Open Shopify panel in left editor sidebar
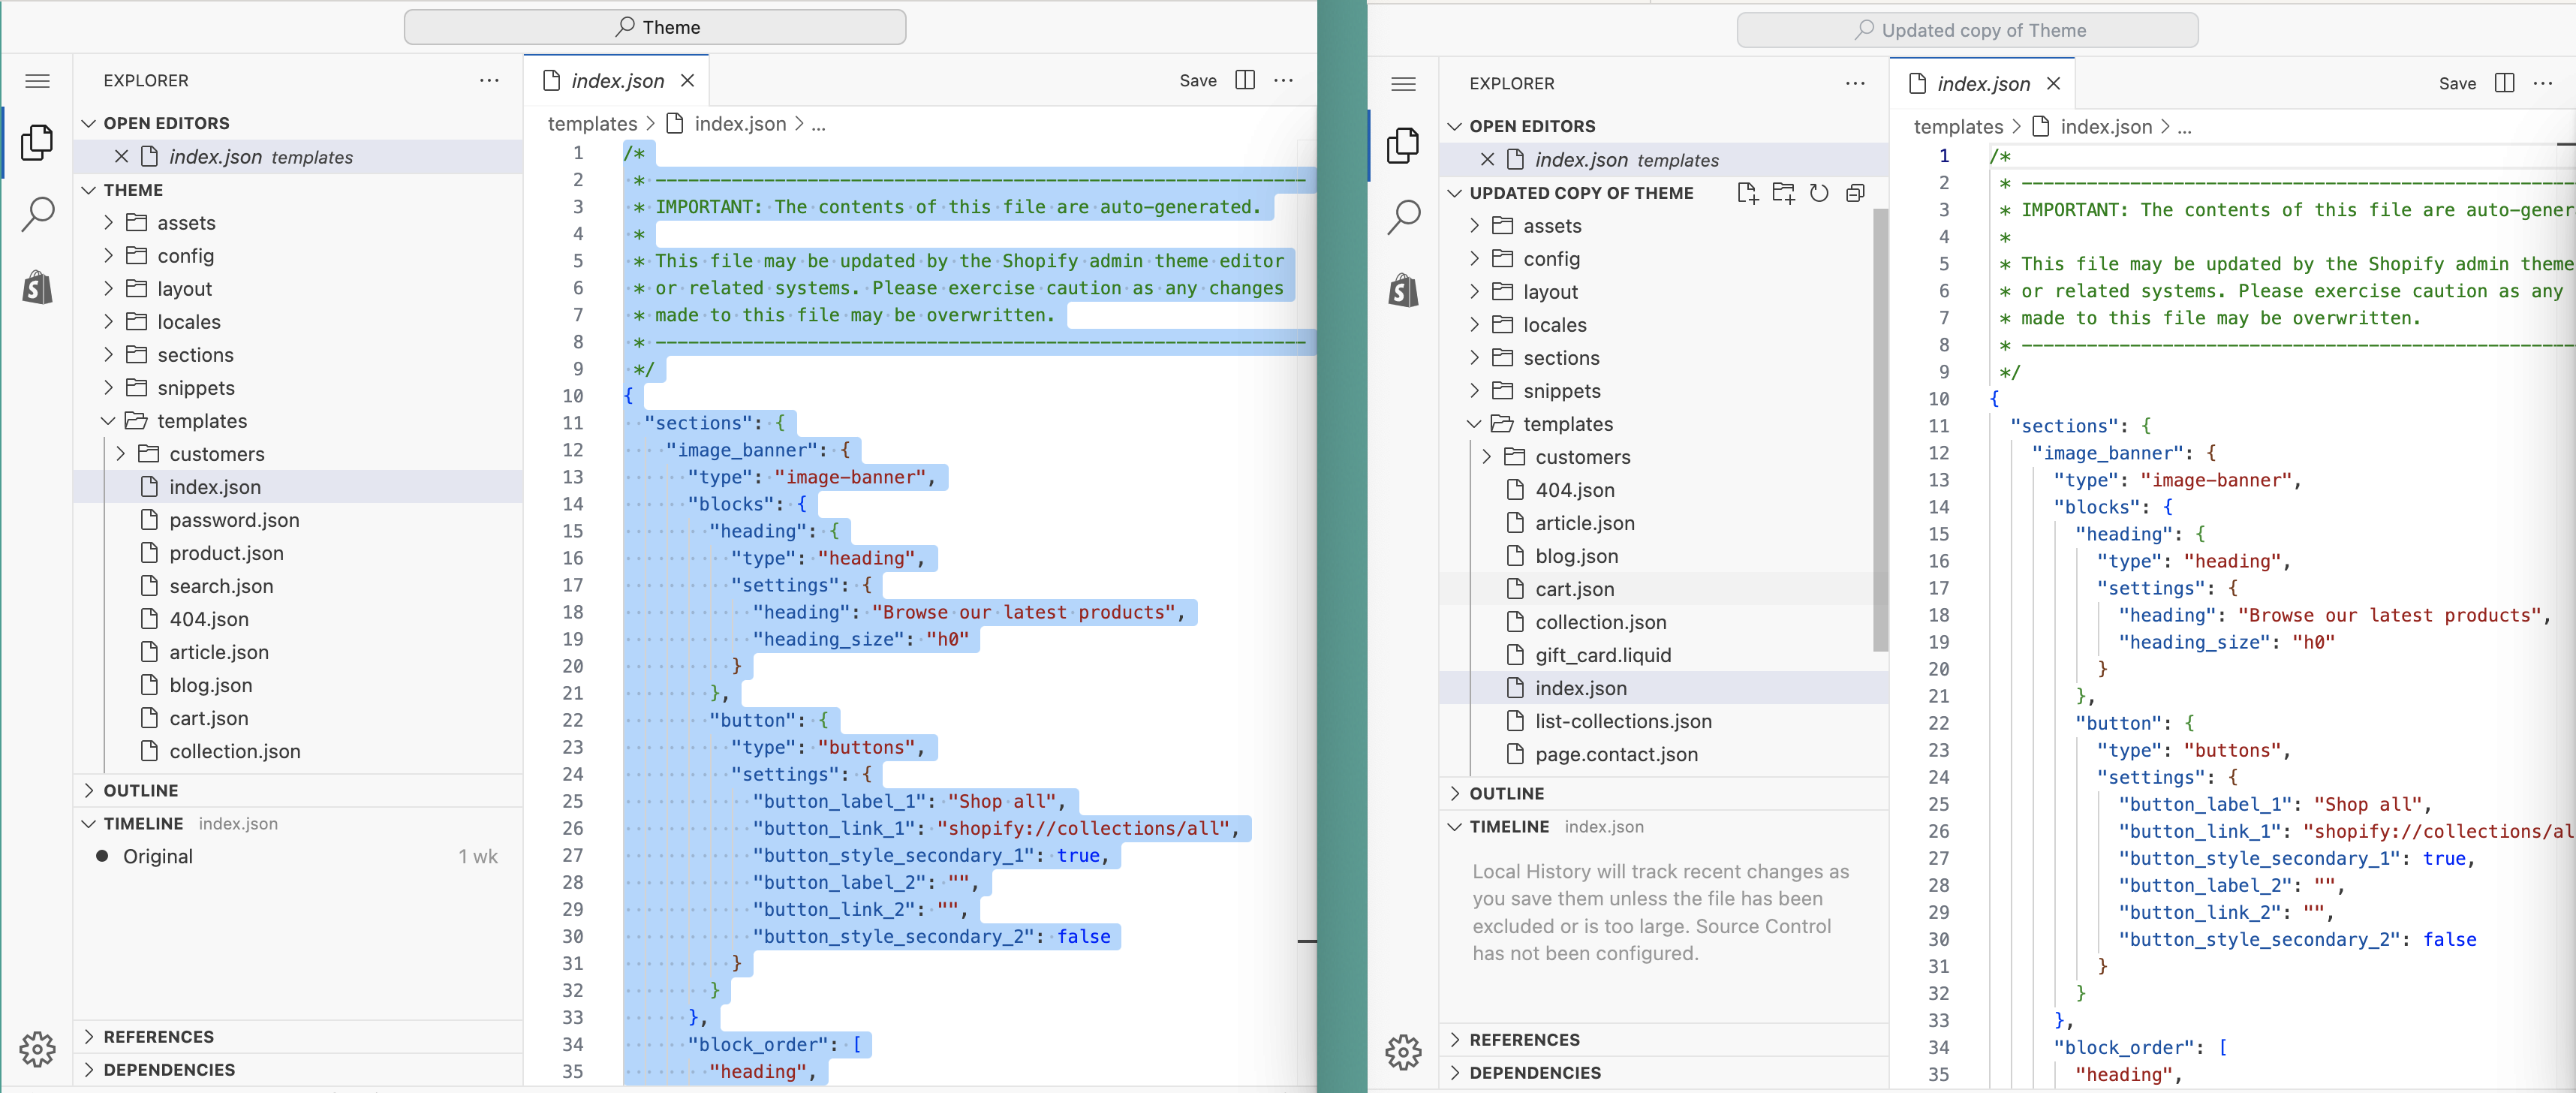Screen dimensions: 2576x1093 coord(37,288)
